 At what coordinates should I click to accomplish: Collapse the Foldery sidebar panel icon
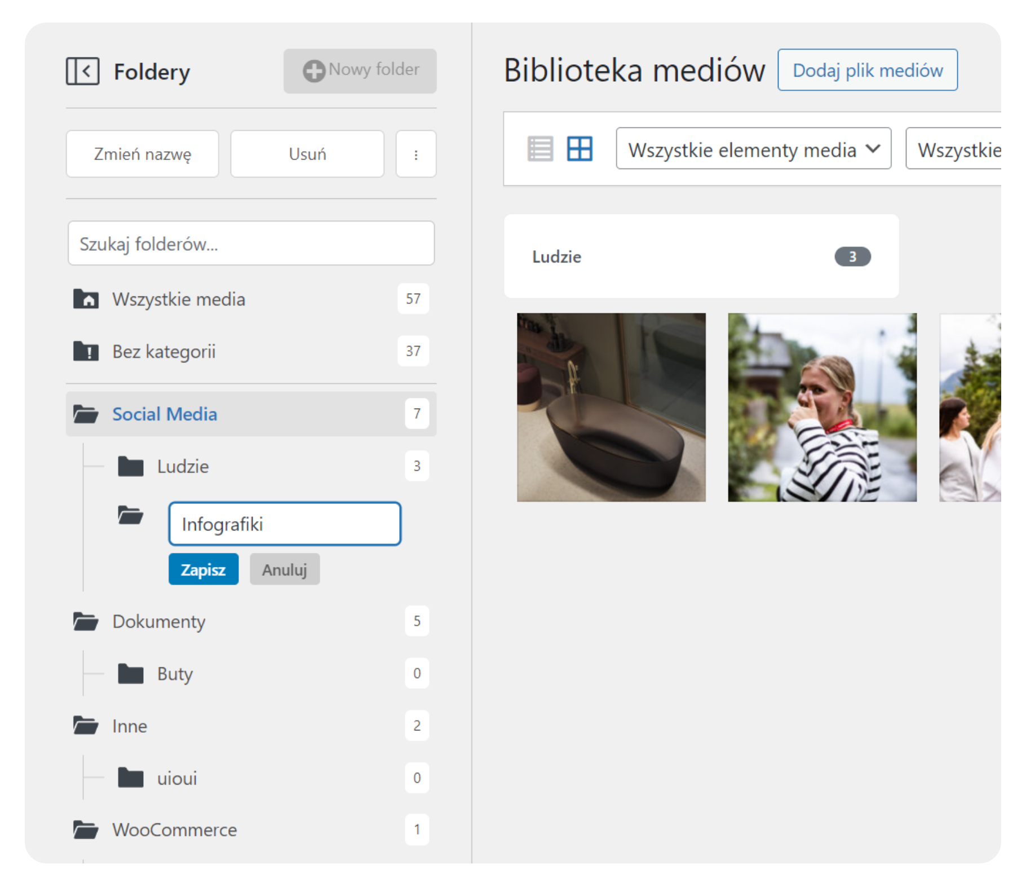[82, 71]
